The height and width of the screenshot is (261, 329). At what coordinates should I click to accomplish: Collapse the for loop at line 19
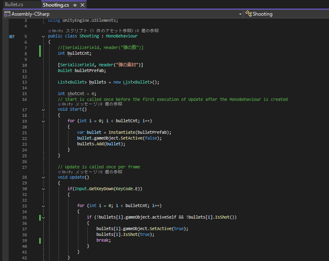coord(43,121)
